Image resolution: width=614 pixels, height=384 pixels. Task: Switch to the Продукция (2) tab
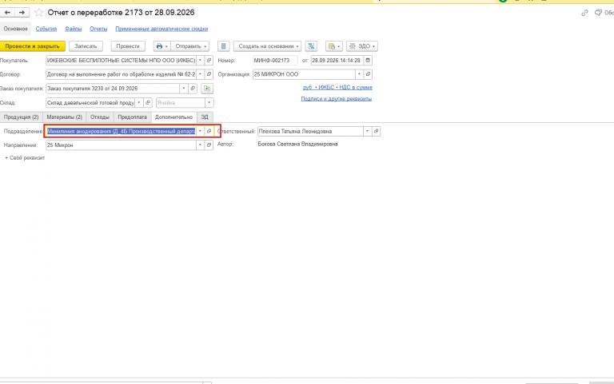pos(21,117)
